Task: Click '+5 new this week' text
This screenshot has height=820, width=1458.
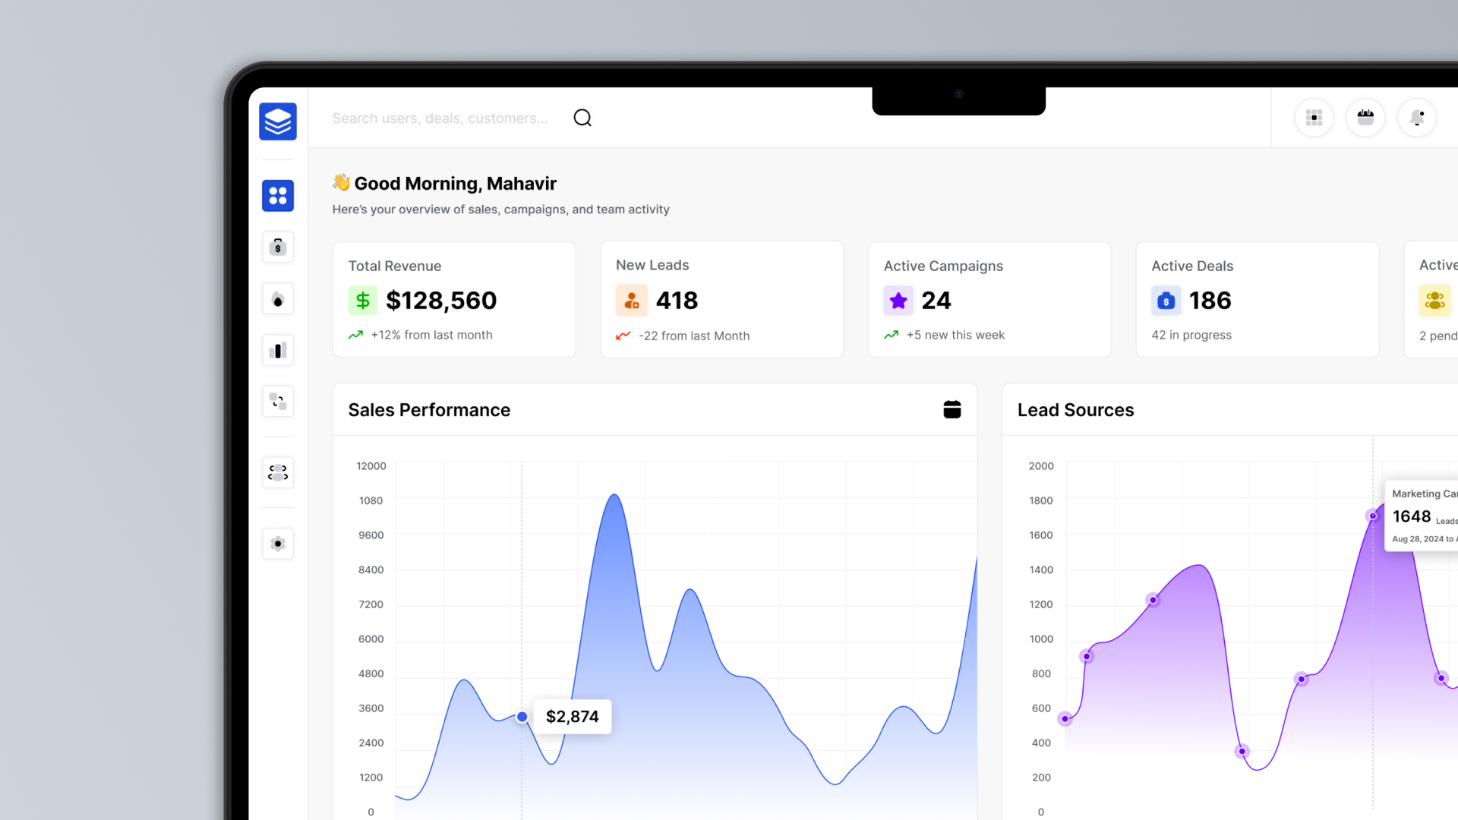Action: click(955, 335)
